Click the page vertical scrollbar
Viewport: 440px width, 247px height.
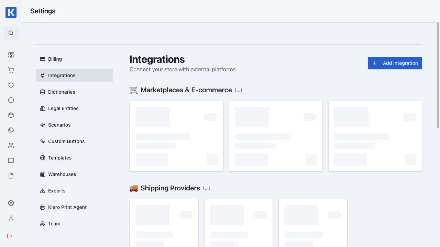[438, 76]
